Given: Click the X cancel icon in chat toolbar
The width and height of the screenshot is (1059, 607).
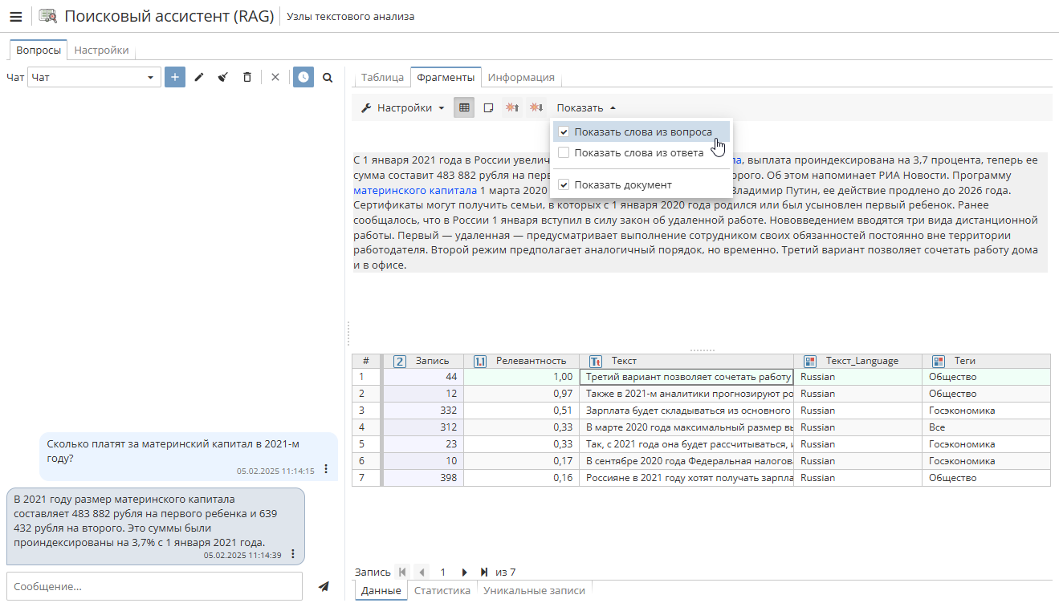Looking at the screenshot, I should coord(275,77).
